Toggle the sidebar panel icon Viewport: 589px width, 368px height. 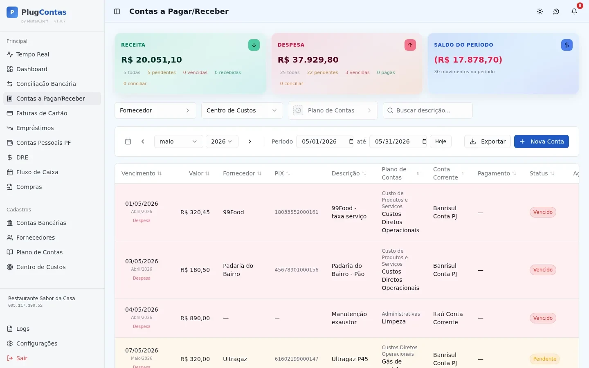click(117, 11)
